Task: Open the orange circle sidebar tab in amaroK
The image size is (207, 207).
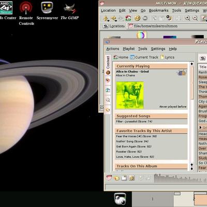Action: coord(108,72)
